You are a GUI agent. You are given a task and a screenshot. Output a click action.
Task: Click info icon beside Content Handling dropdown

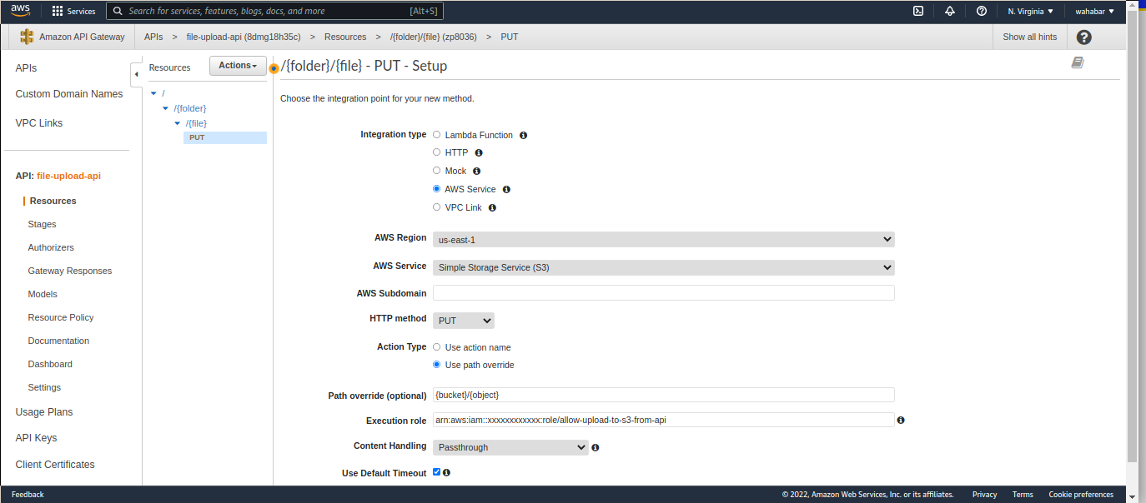pos(596,448)
